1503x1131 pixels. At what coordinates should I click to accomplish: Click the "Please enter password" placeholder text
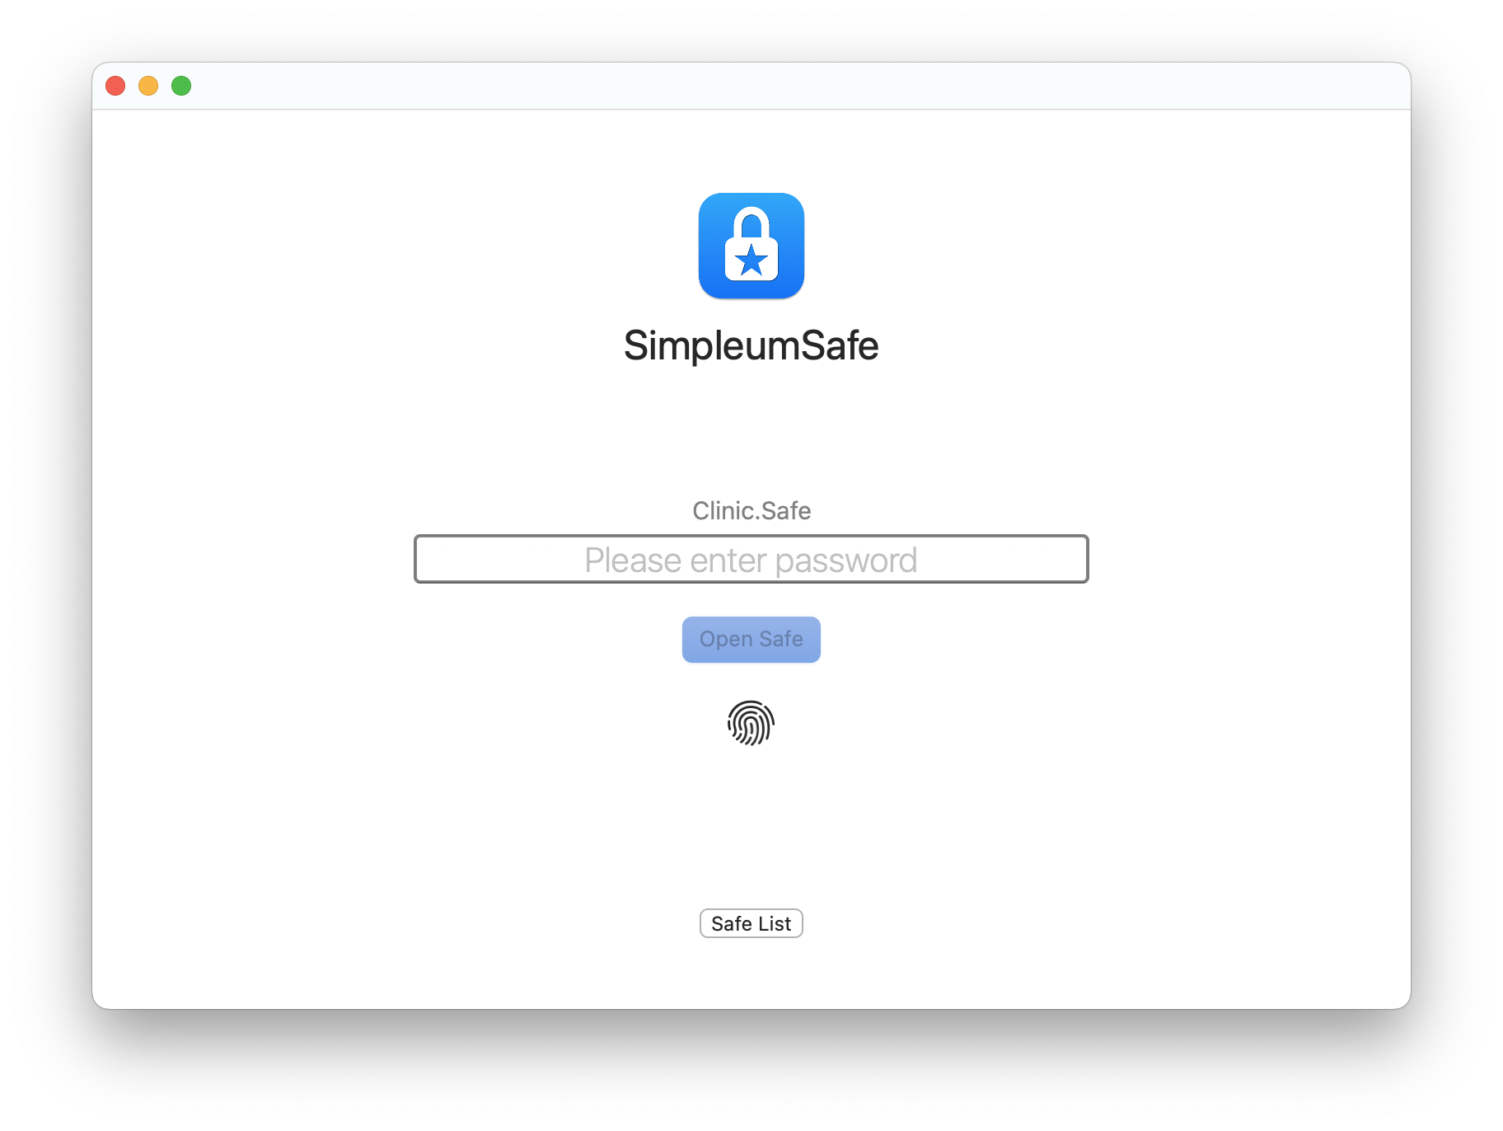click(751, 561)
